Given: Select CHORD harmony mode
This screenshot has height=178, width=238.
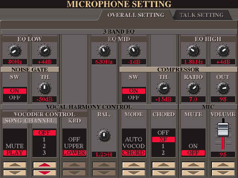Looking at the screenshot, I should [134, 153].
